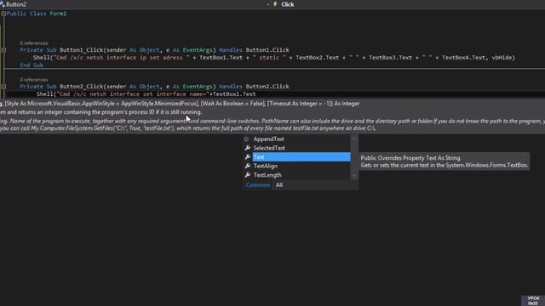The image size is (545, 306).
Task: Click TextBox3.Text in the first Shell line
Action: (390, 58)
